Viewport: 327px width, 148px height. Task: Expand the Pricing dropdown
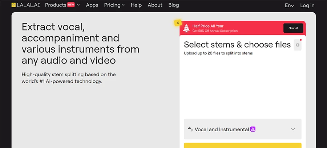point(114,5)
